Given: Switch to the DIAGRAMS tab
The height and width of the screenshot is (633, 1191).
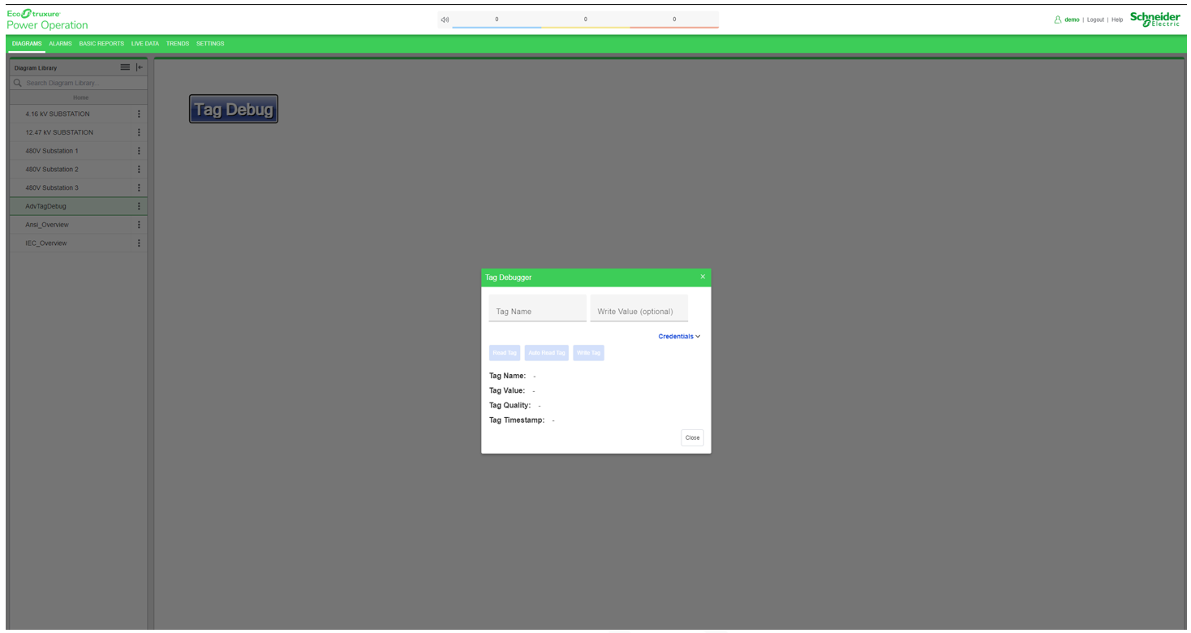Looking at the screenshot, I should pyautogui.click(x=27, y=44).
